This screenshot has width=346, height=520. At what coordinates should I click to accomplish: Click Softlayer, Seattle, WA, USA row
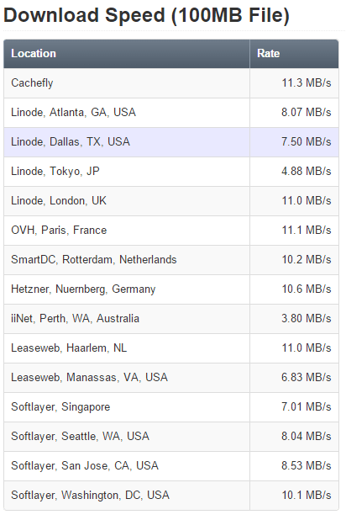(x=171, y=437)
